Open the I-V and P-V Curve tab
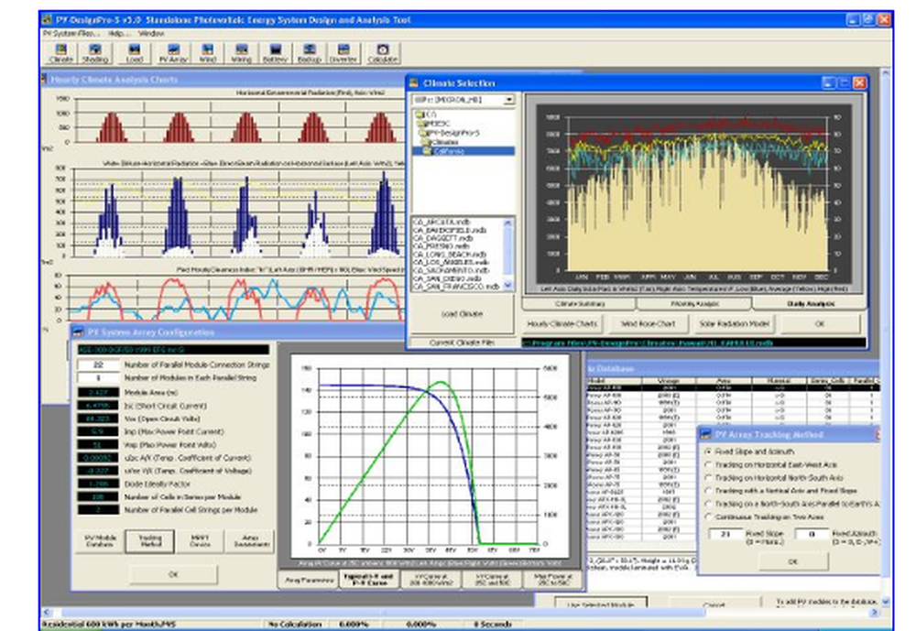The height and width of the screenshot is (631, 916). [x=369, y=580]
